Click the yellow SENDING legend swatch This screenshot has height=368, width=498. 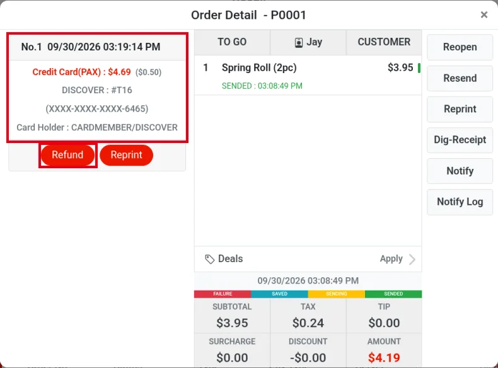pos(337,294)
